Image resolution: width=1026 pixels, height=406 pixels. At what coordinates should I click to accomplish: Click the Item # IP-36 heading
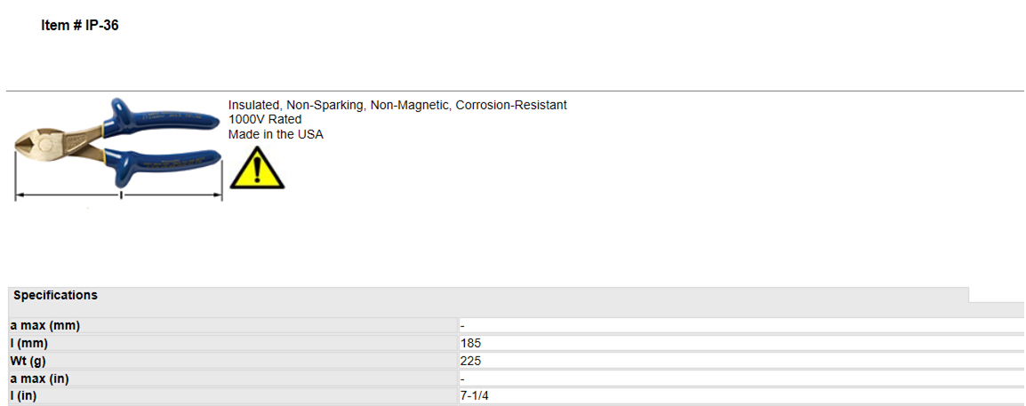tap(80, 26)
